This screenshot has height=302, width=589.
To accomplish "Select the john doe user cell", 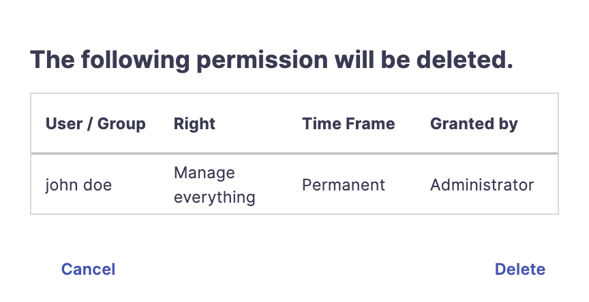I will [x=78, y=185].
